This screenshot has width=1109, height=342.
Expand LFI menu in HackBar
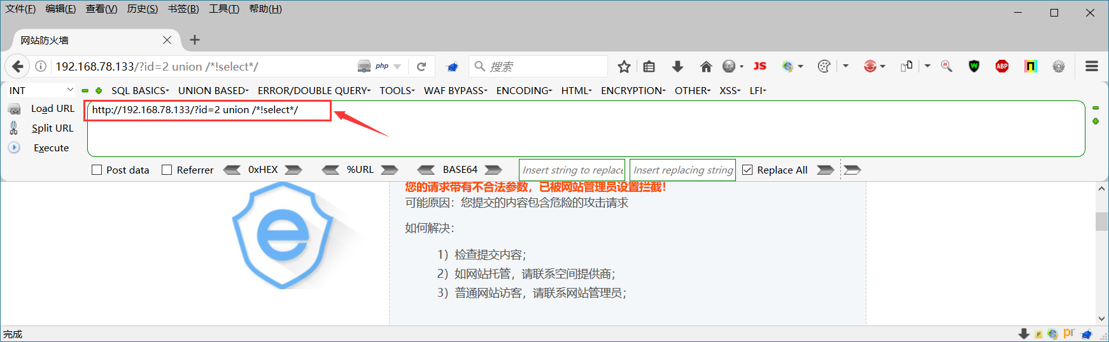tap(758, 90)
